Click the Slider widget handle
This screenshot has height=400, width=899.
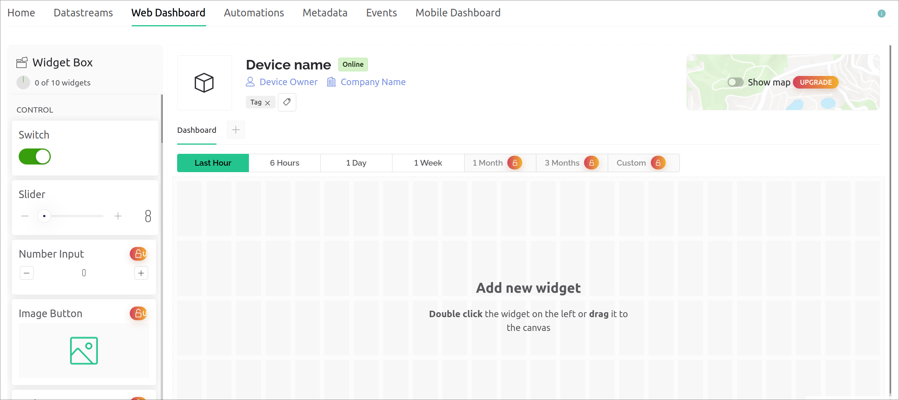(x=44, y=216)
